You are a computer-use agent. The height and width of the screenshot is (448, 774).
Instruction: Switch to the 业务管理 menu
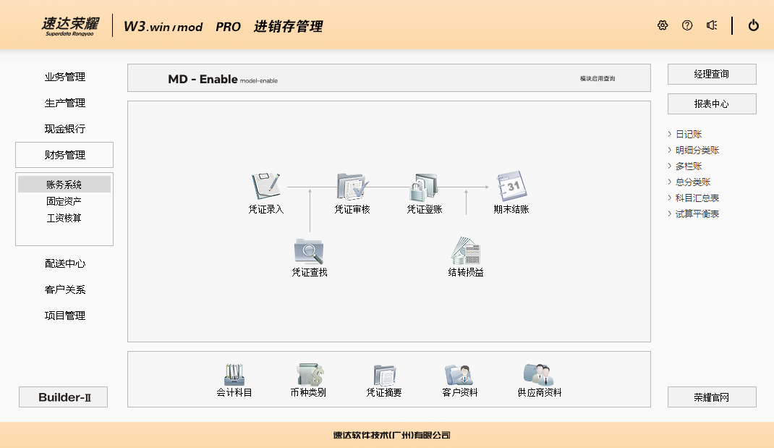pos(64,77)
